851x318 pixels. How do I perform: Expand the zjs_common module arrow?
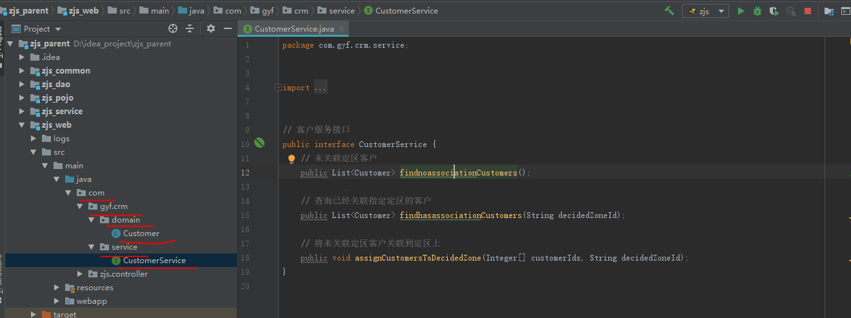tap(23, 71)
